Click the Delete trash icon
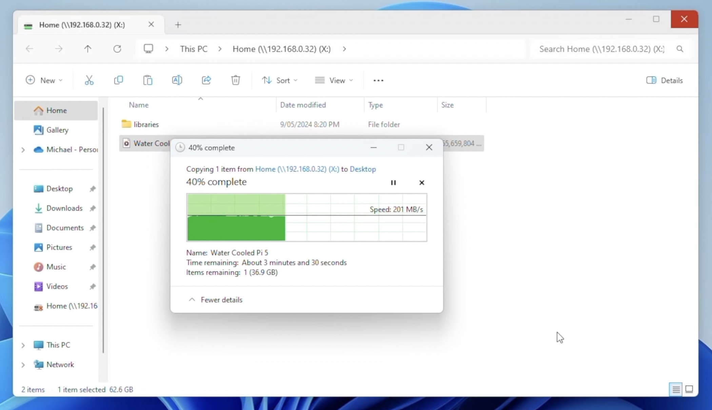 click(236, 80)
